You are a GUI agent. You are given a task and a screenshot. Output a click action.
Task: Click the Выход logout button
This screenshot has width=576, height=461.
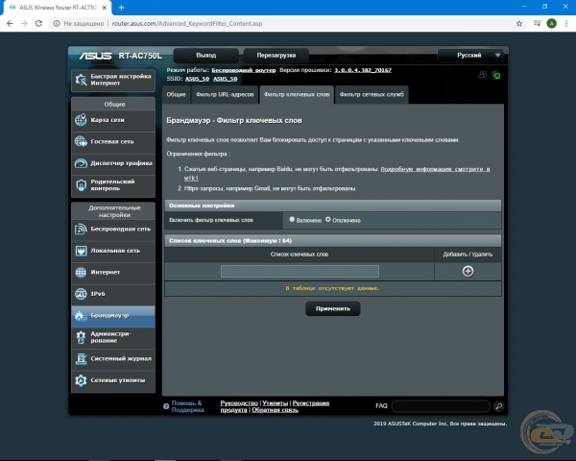[205, 56]
